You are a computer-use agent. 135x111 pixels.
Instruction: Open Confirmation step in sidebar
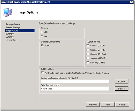click(11, 40)
